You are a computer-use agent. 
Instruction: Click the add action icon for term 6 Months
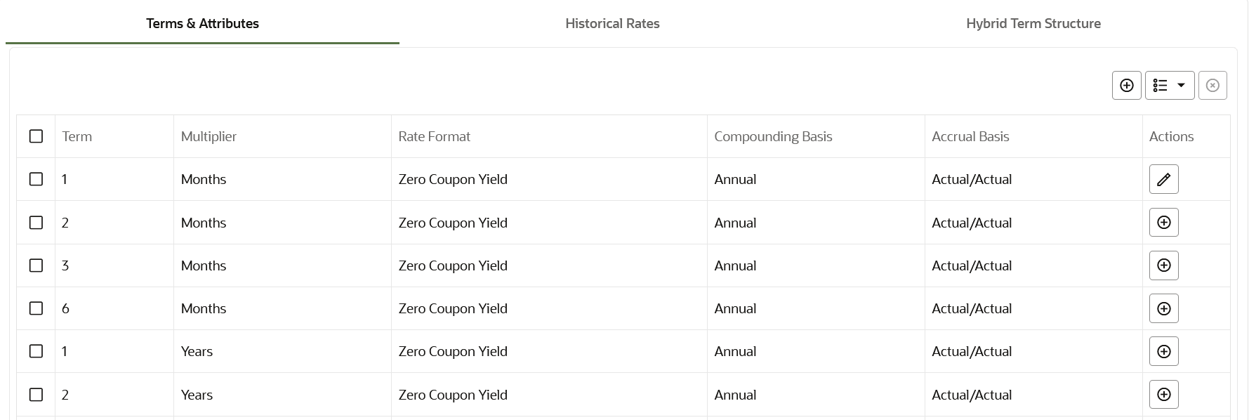[x=1163, y=308]
